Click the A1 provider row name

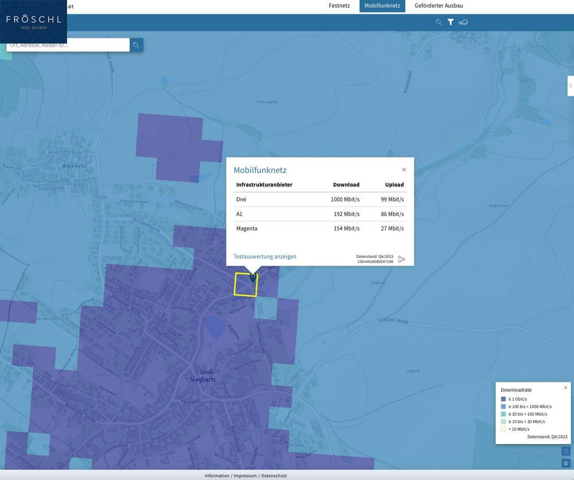tap(239, 214)
